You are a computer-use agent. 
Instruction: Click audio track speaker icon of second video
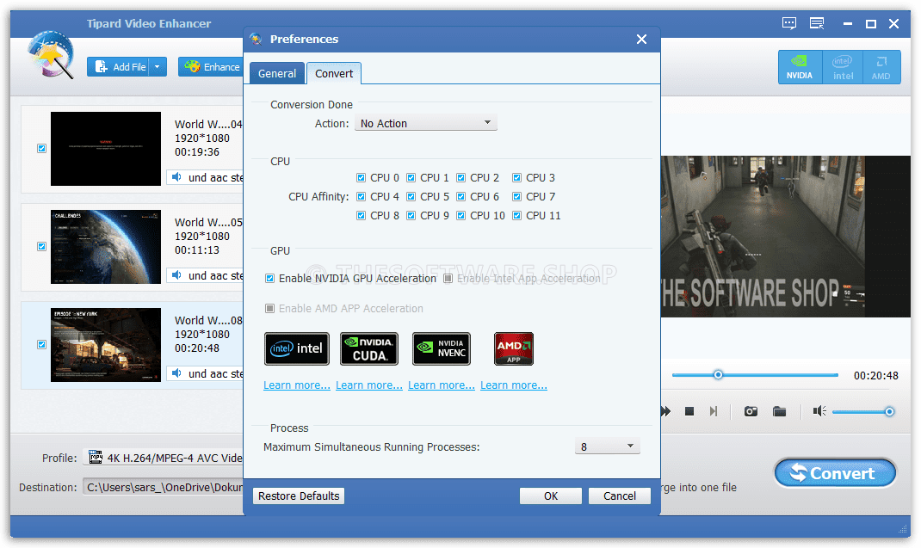point(176,275)
